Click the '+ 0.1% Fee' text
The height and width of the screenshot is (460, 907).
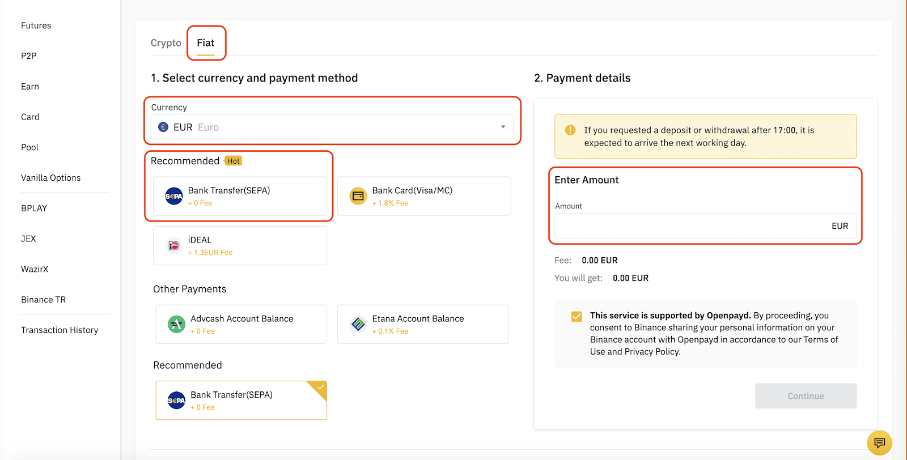(x=390, y=331)
